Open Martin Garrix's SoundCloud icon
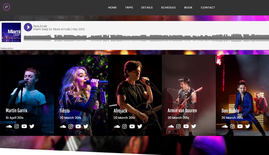Viewport: 269px width, 155px height. tap(9, 126)
